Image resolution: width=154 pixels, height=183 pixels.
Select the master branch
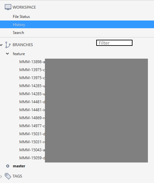click(19, 166)
